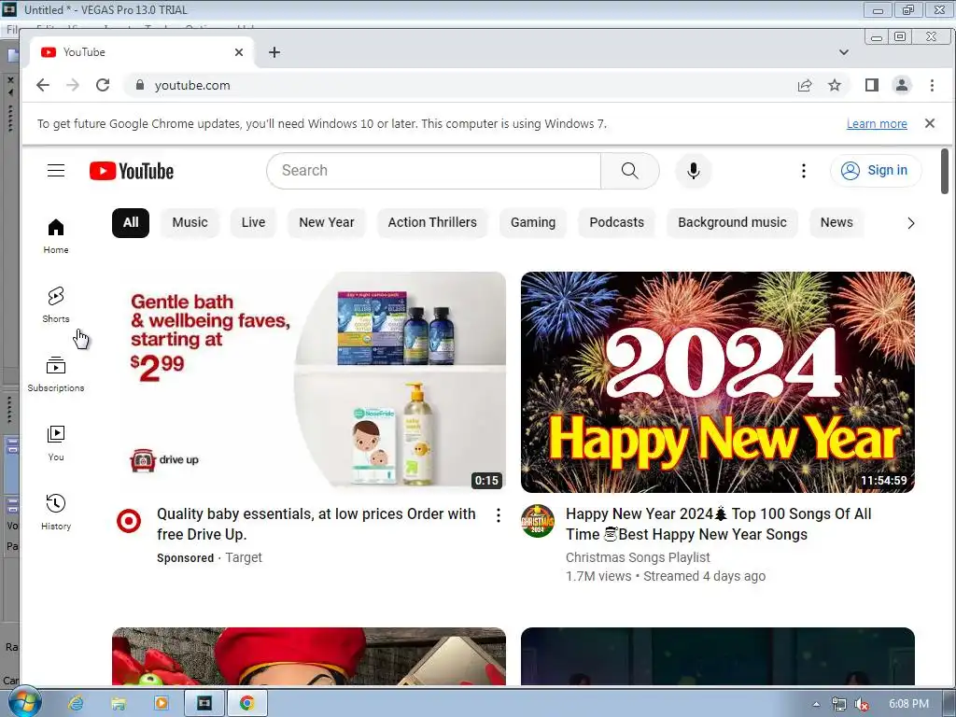This screenshot has width=956, height=717.
Task: Start voice search with microphone icon
Action: coord(694,171)
